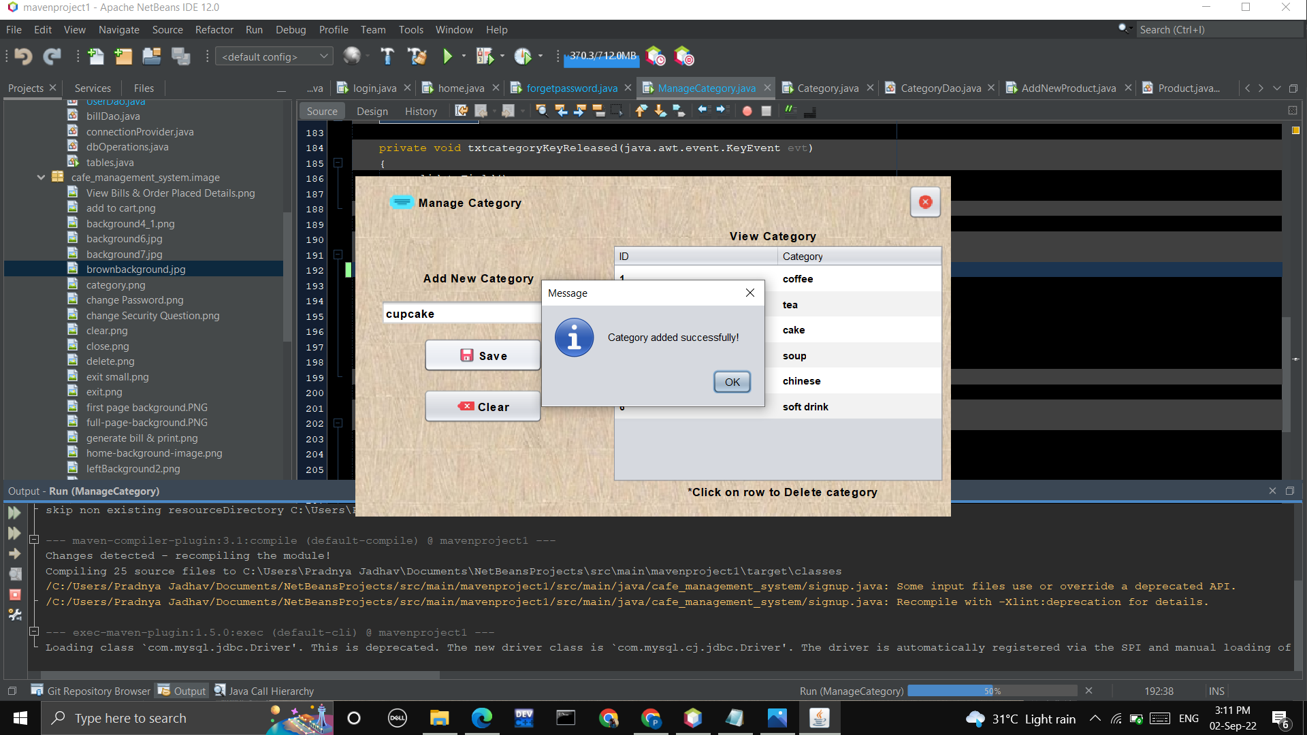Click OK in the Message dialog
This screenshot has width=1307, height=735.
732,382
